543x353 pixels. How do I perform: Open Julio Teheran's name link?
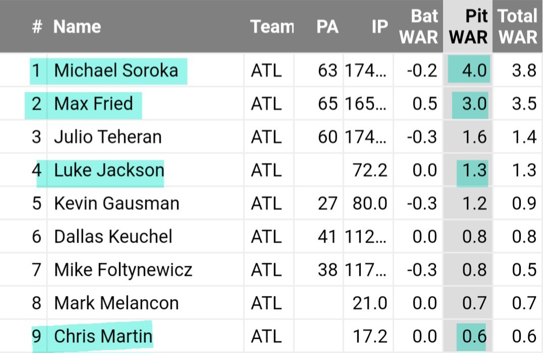coord(108,136)
